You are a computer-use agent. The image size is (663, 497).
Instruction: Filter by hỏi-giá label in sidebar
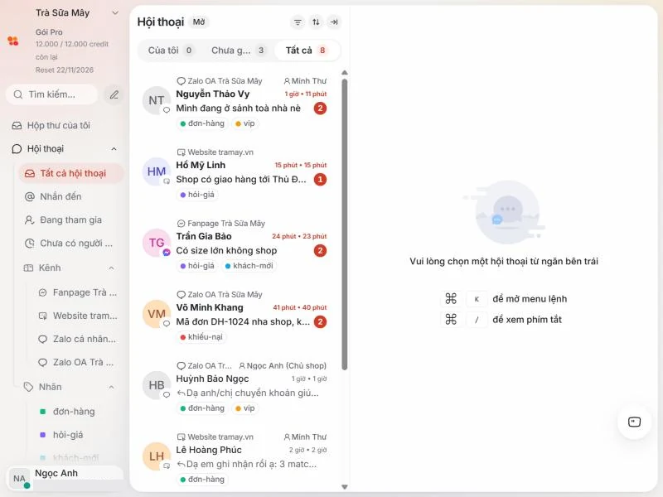click(77, 435)
